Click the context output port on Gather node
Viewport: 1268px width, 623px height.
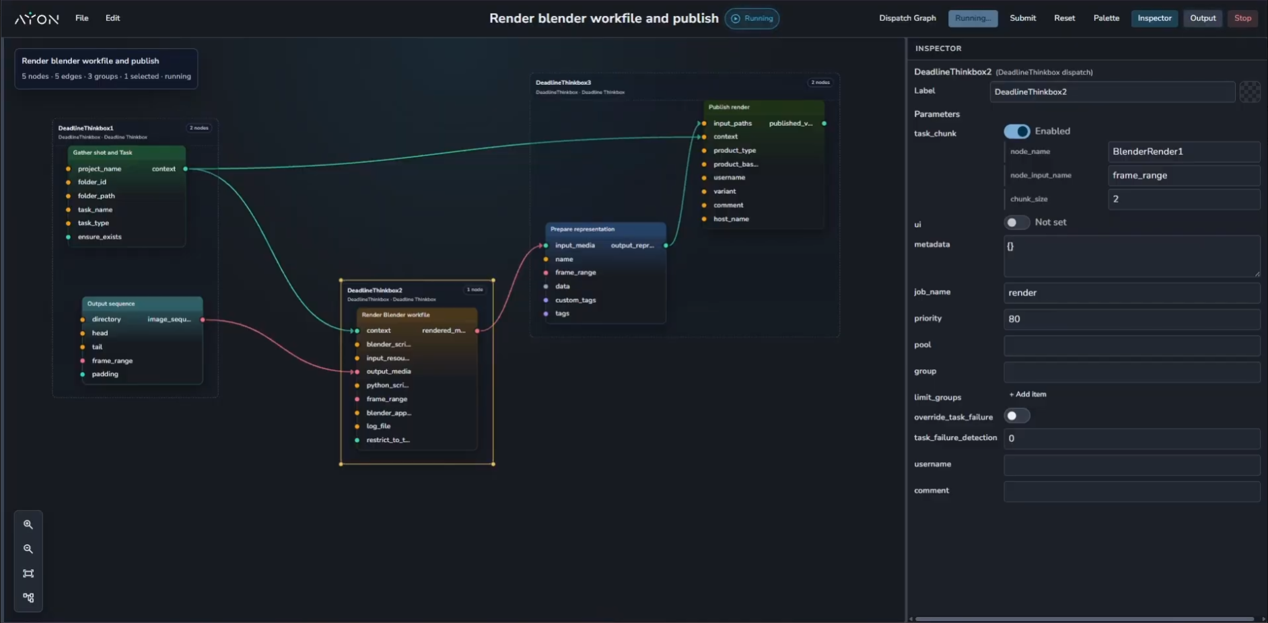coord(186,169)
